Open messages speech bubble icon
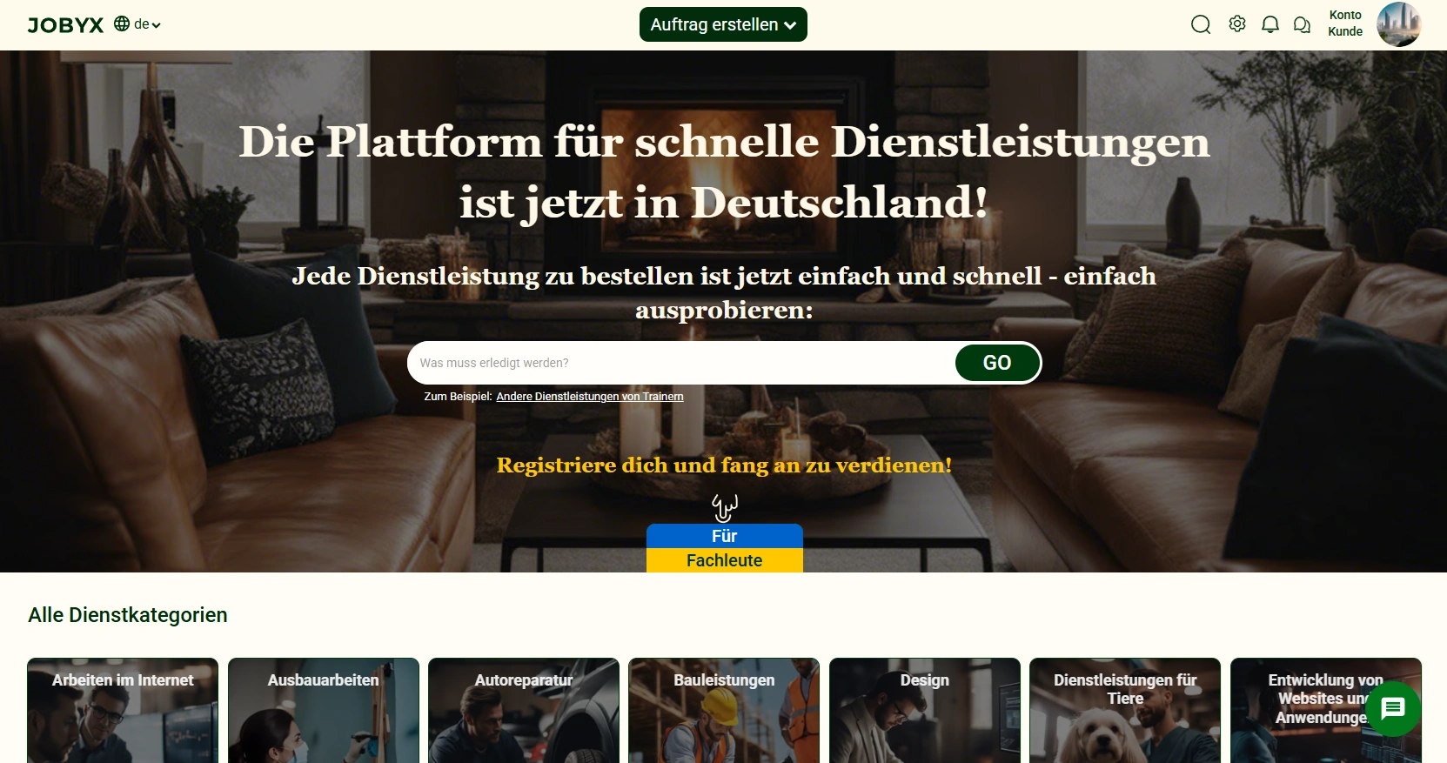The width and height of the screenshot is (1447, 763). (x=1302, y=25)
